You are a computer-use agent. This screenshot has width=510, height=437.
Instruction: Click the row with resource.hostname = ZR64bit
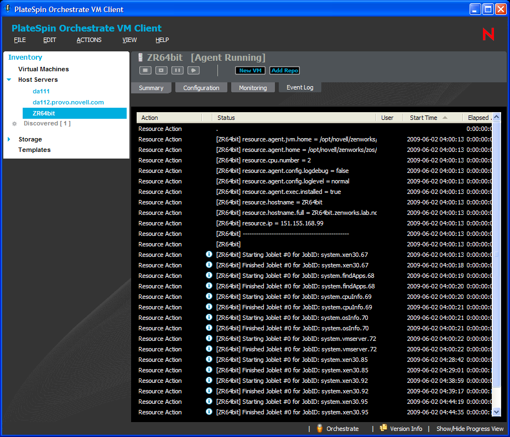tap(314, 202)
